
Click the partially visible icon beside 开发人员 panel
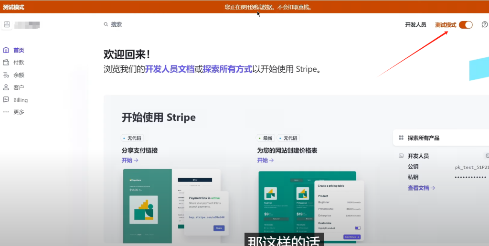[487, 155]
